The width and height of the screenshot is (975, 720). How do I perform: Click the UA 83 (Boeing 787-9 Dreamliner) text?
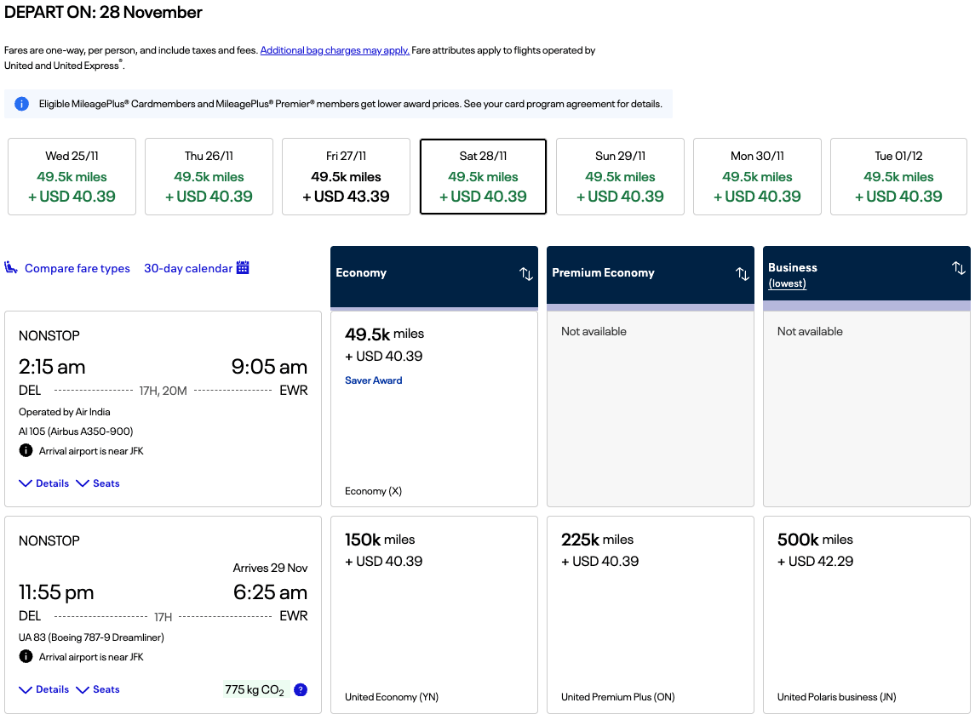pyautogui.click(x=91, y=637)
